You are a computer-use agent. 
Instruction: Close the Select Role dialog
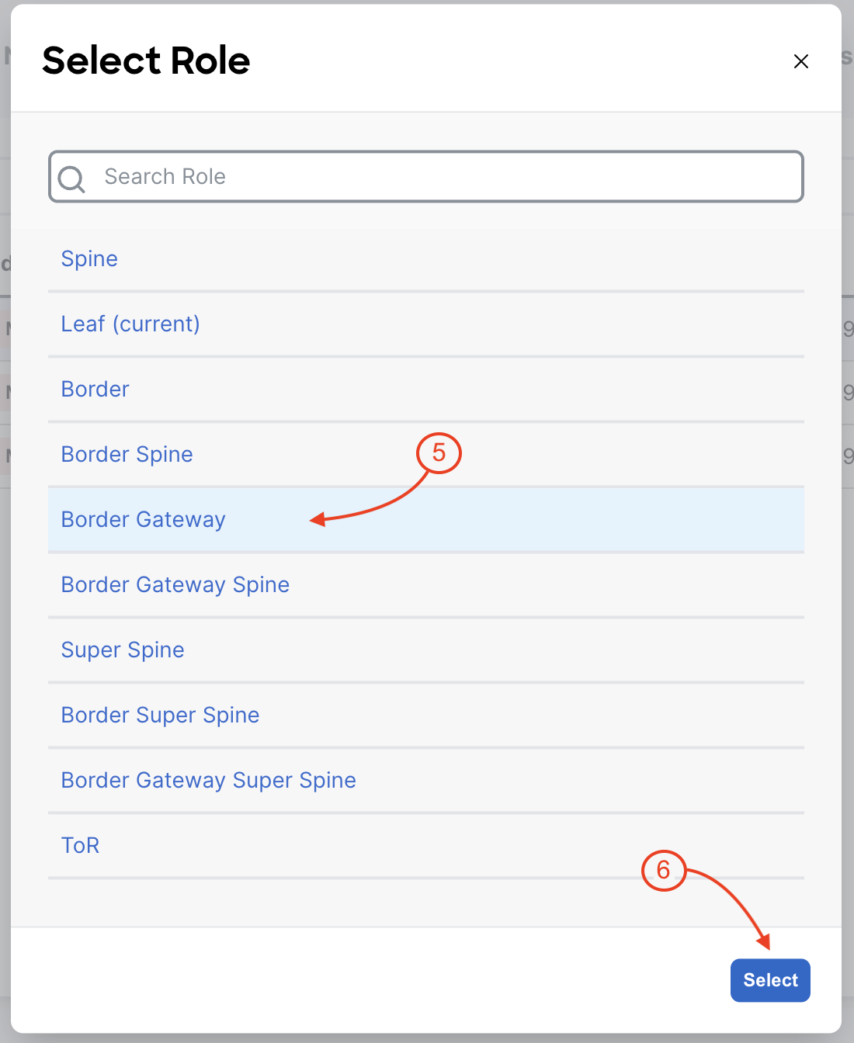click(x=801, y=61)
